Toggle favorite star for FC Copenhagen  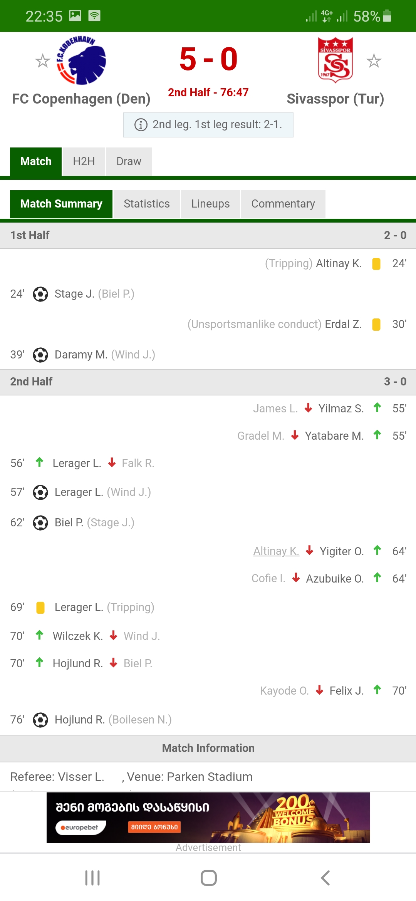tap(42, 61)
